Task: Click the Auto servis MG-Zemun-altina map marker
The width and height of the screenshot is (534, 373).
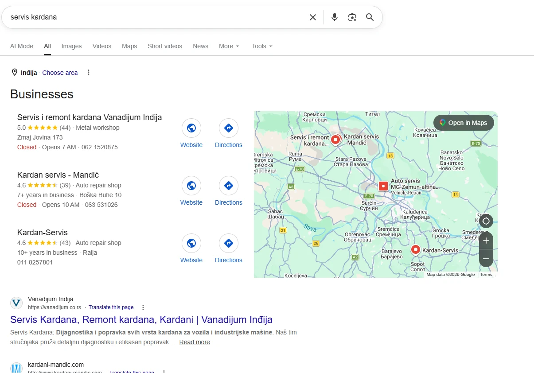Action: [383, 186]
